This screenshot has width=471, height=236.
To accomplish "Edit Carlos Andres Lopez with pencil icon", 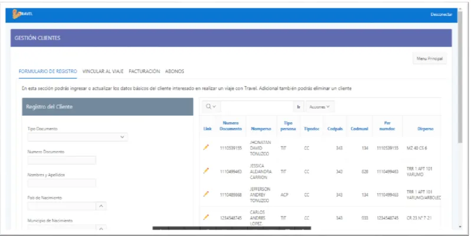I will click(x=206, y=217).
